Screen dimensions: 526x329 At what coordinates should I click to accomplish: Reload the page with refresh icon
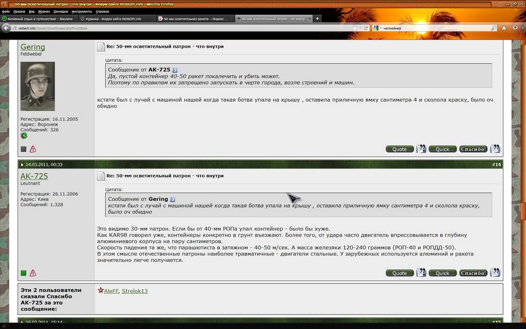point(366,28)
